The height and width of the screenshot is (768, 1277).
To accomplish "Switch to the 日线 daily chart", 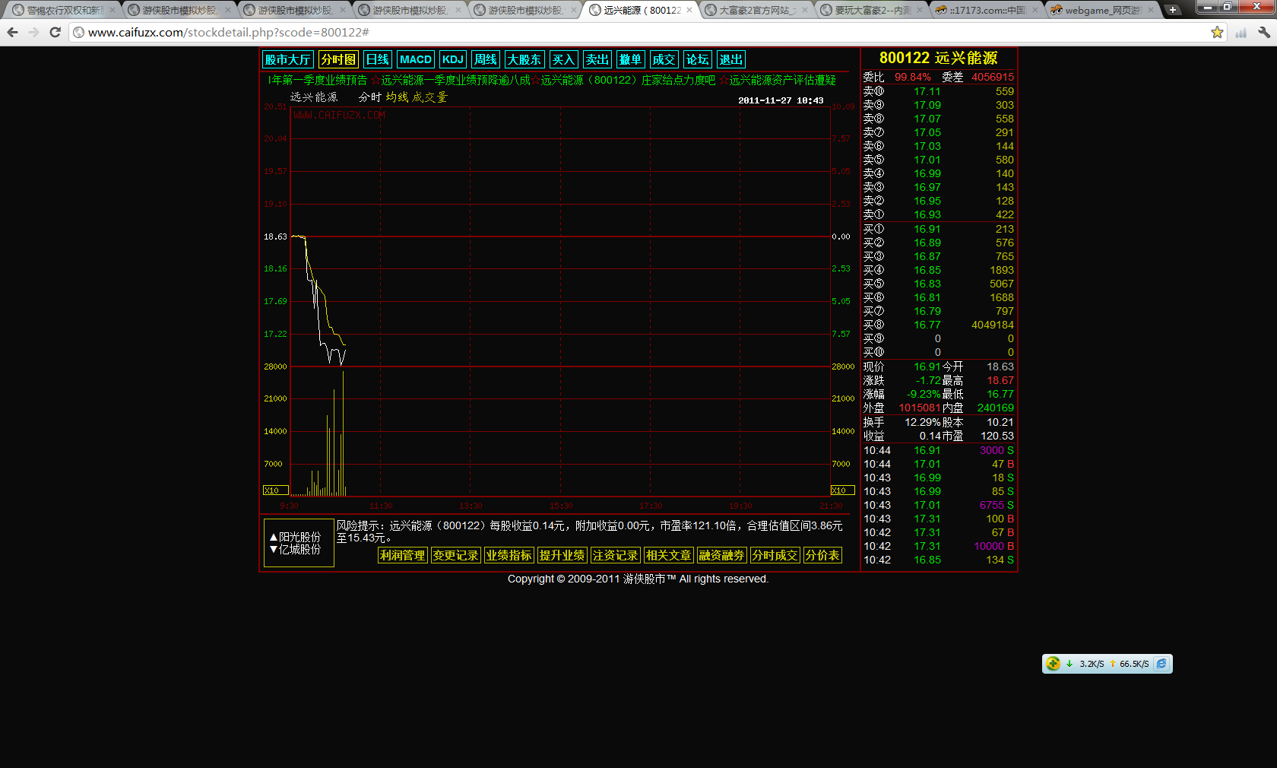I will pyautogui.click(x=377, y=59).
